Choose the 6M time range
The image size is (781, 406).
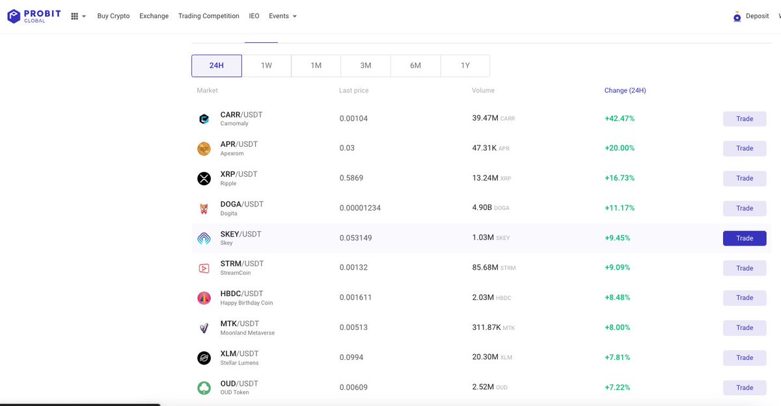tap(415, 66)
